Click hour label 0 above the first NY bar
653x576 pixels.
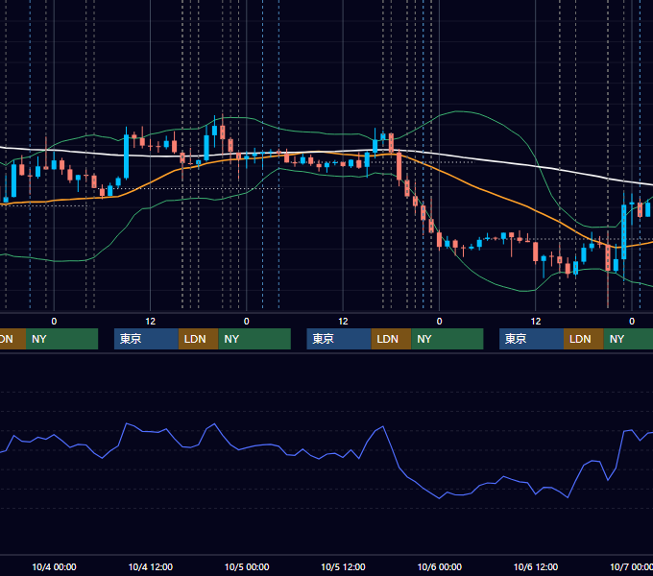click(54, 322)
